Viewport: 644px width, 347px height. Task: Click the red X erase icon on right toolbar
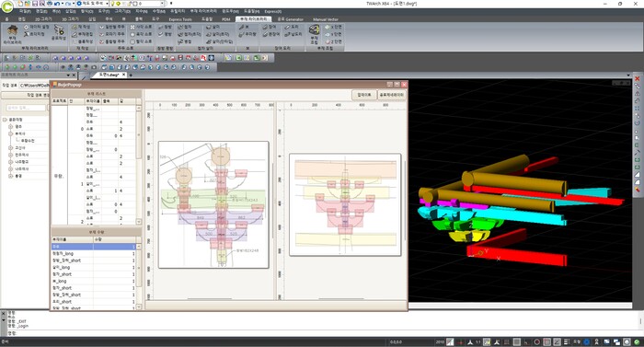pyautogui.click(x=637, y=78)
